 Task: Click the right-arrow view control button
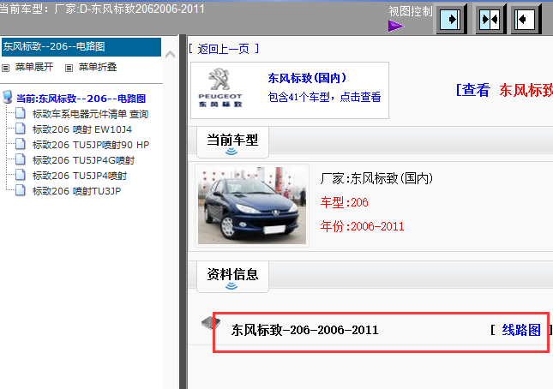click(x=452, y=19)
